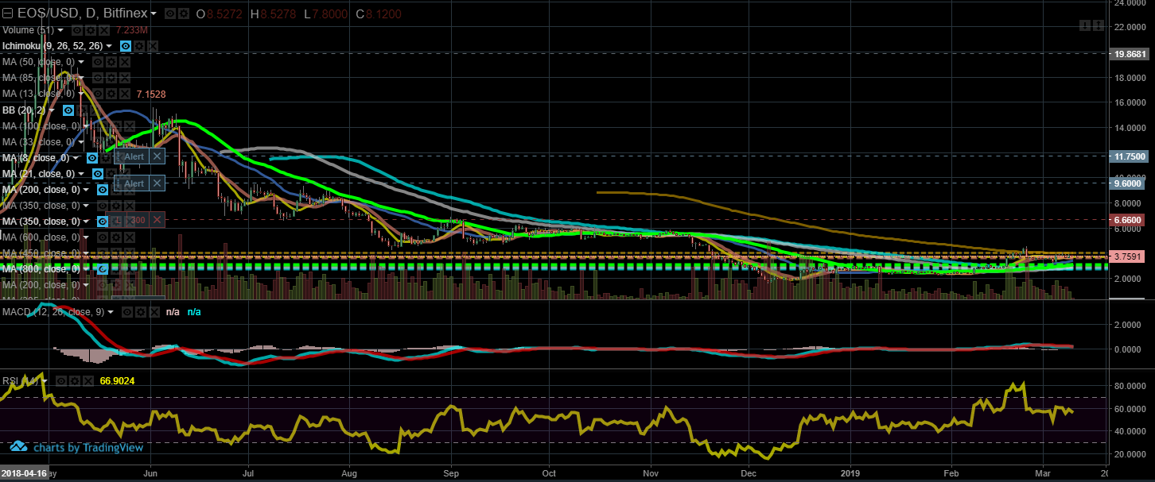
Task: Remove the Volume (51) indicator with its X
Action: coord(104,30)
